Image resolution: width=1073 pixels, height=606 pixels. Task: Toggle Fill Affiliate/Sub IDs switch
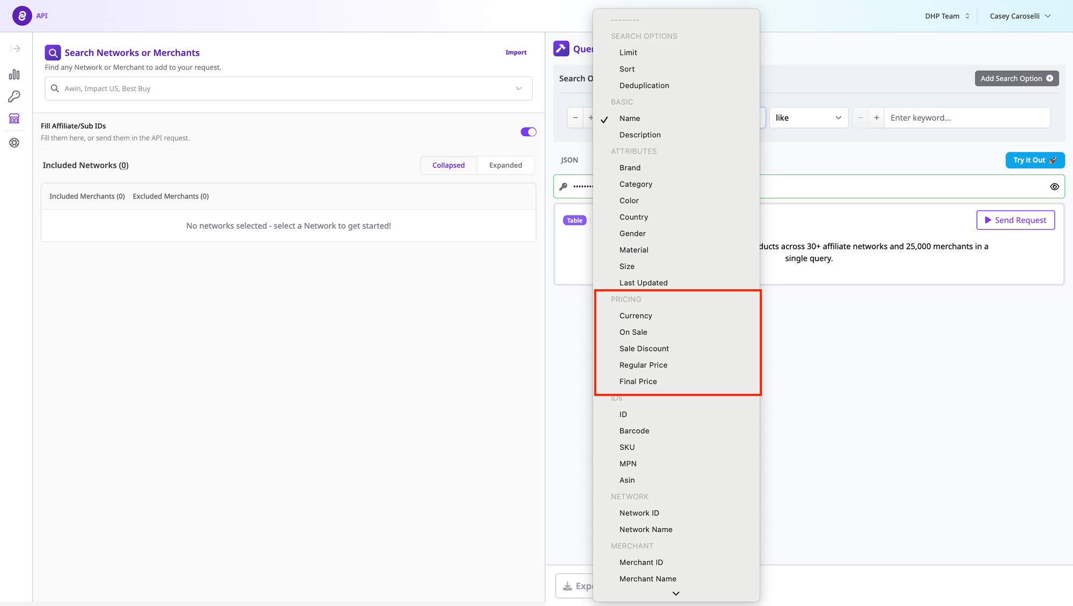pyautogui.click(x=528, y=132)
